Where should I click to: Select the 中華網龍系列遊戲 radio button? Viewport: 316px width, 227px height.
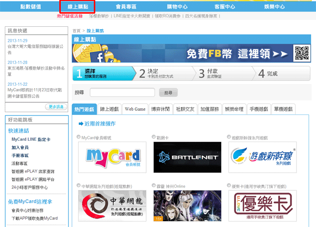coord(79,186)
